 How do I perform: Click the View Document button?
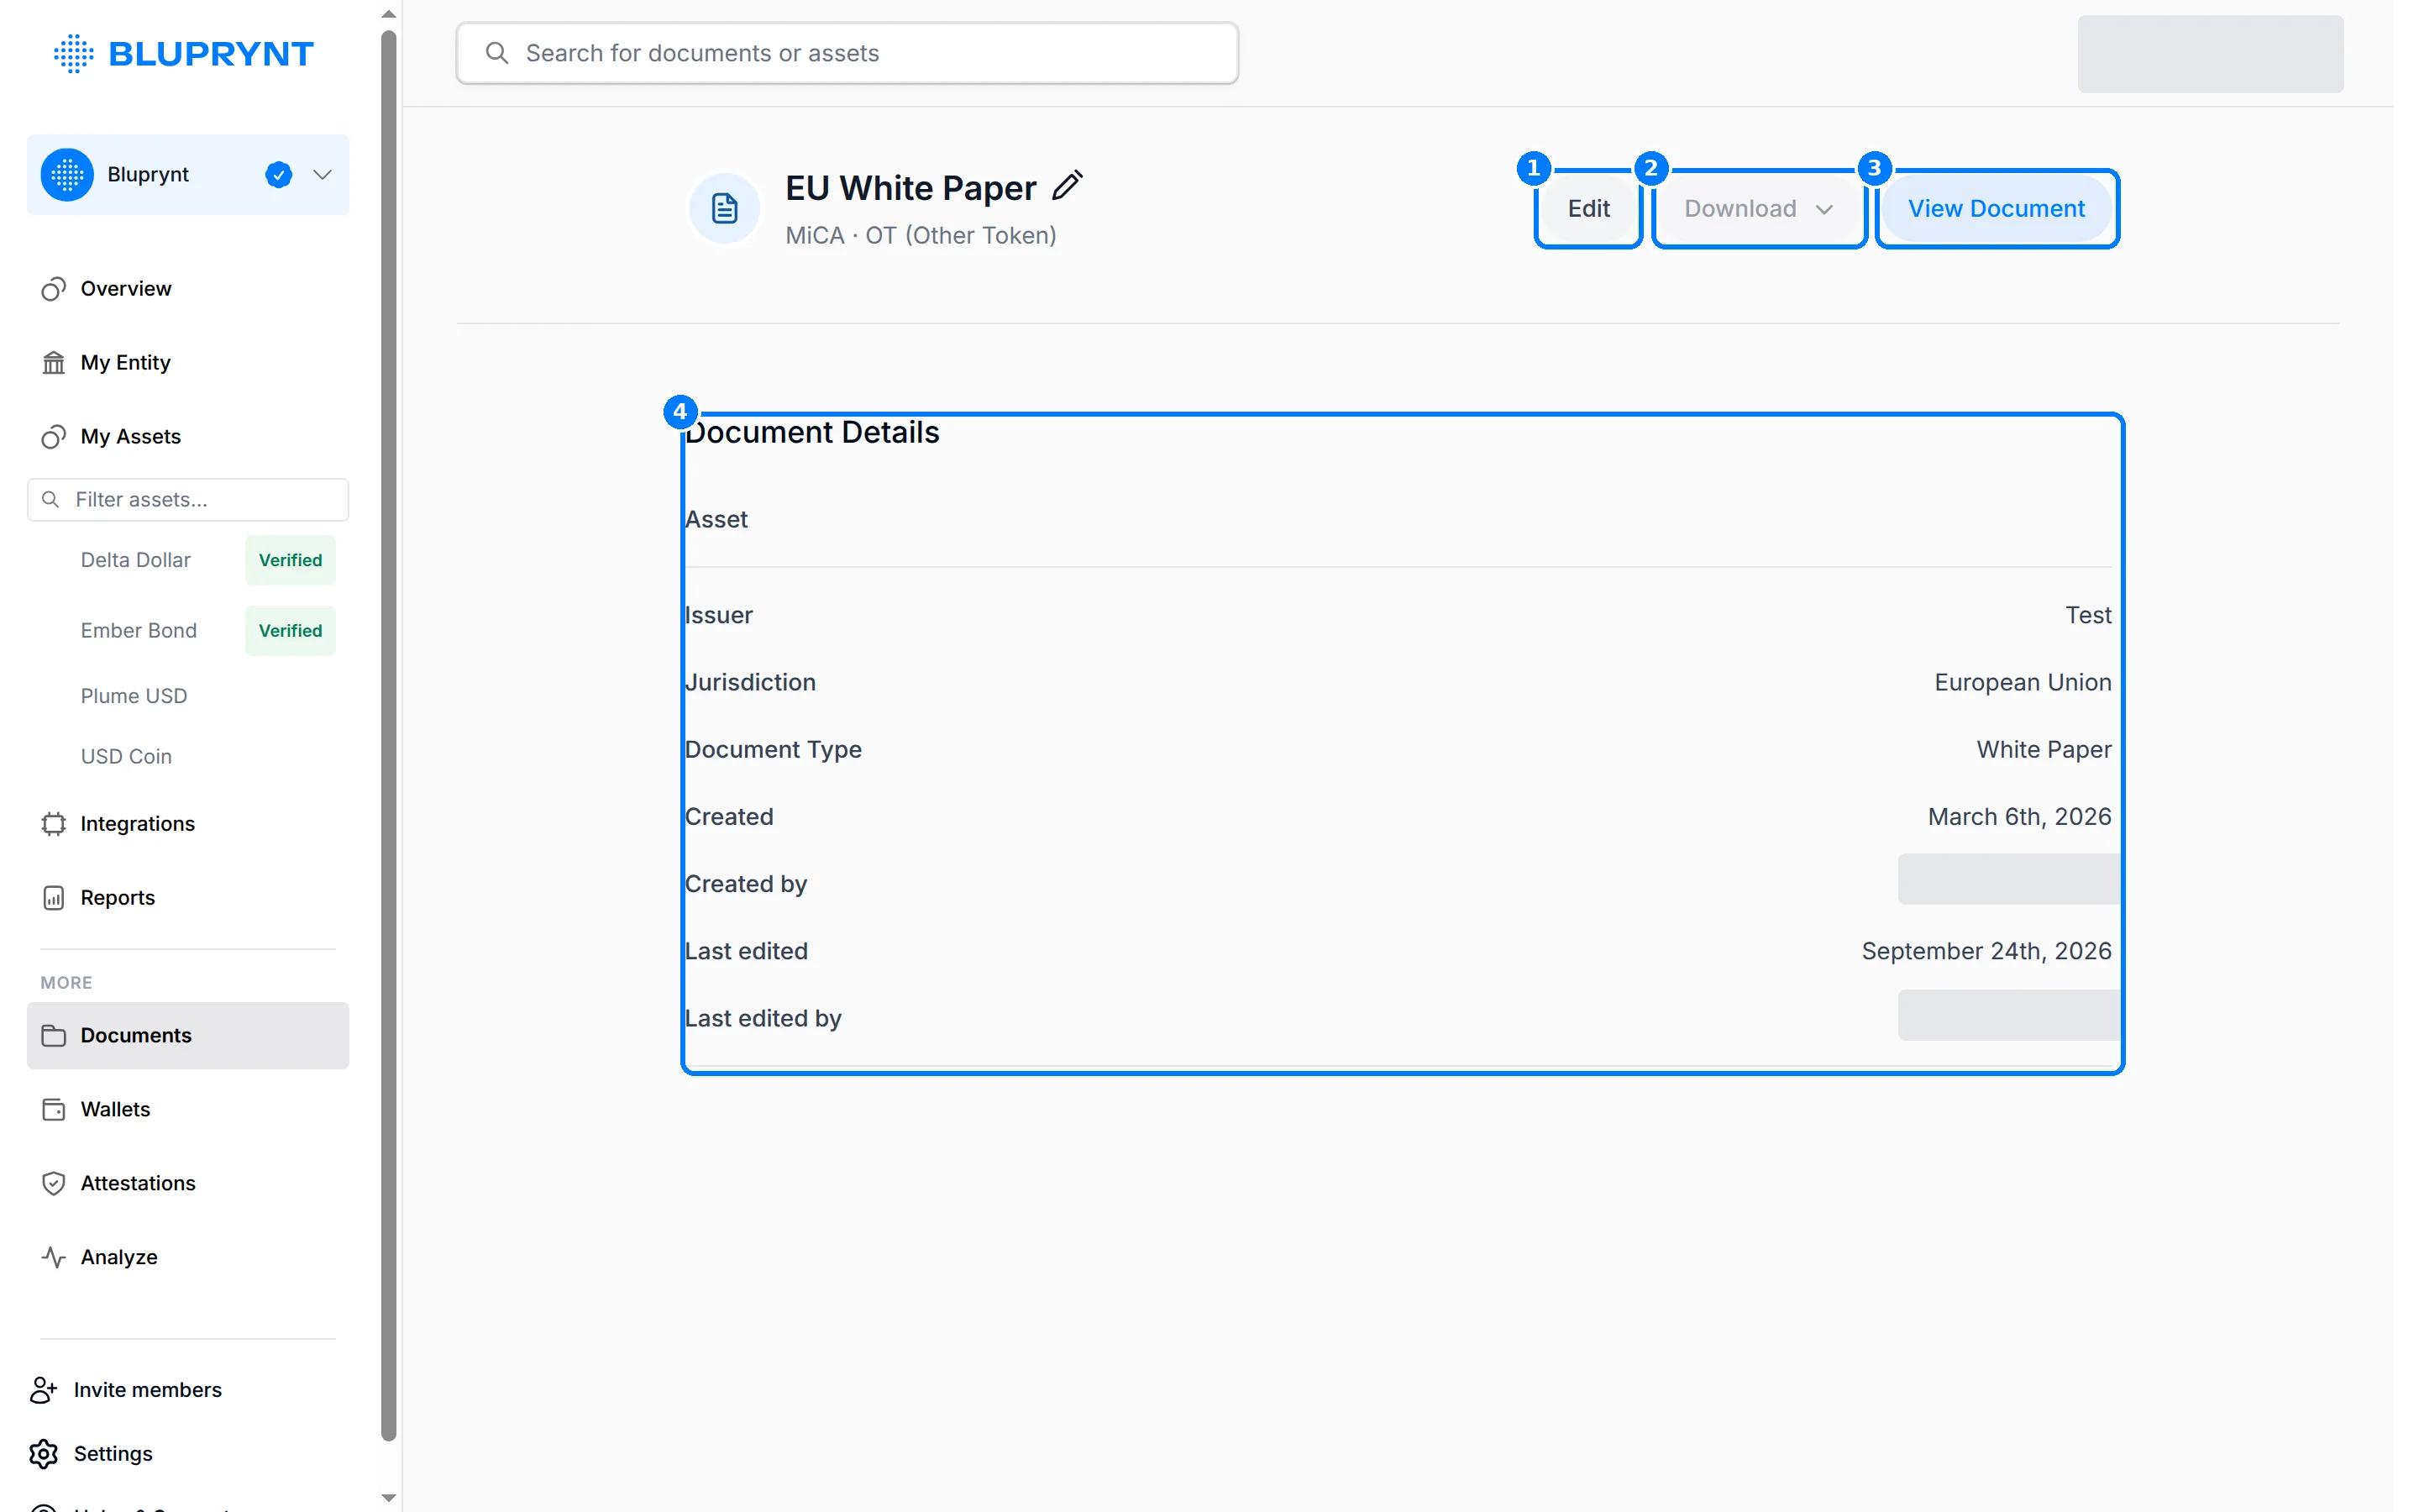(x=1997, y=209)
